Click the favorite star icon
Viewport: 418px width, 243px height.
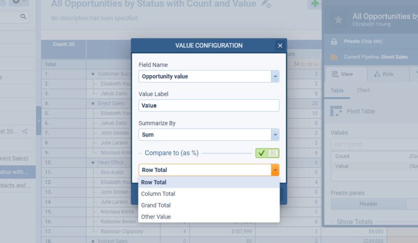coord(339,19)
